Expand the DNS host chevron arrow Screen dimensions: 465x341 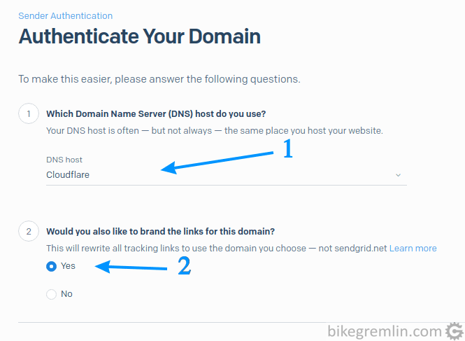point(399,175)
